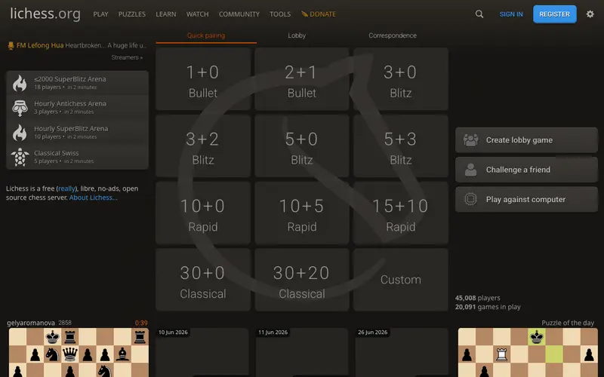
Task: Click Play against computer button
Action: click(526, 199)
